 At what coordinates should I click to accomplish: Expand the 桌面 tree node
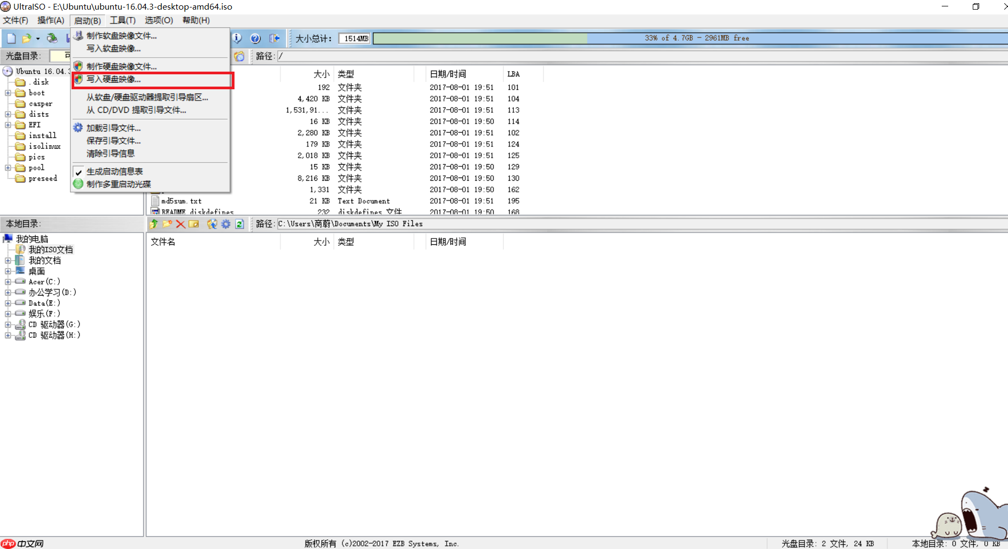(8, 272)
